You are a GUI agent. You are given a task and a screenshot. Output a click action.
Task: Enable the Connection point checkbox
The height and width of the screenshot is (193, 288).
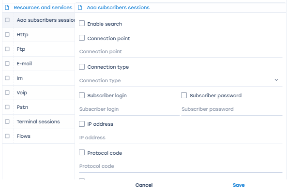tap(82, 38)
